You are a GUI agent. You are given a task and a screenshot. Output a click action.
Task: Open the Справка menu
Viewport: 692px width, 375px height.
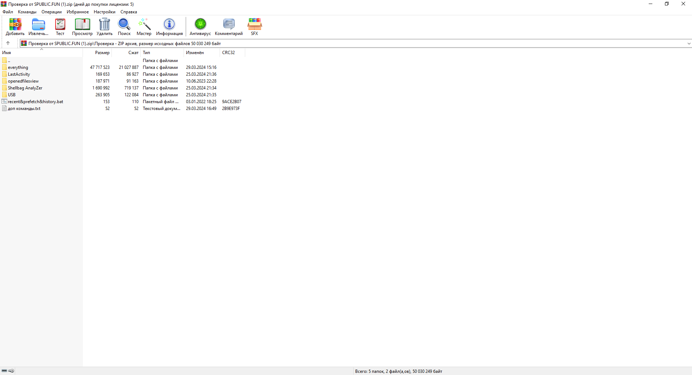coord(129,12)
